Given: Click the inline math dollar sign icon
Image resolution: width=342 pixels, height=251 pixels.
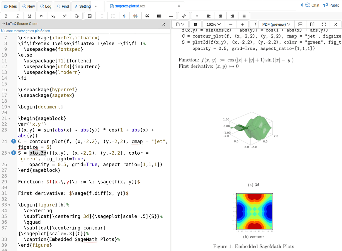Looking at the screenshot, I should click(x=124, y=16).
